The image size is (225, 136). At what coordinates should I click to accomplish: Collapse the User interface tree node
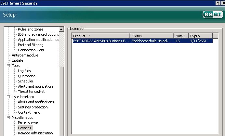coord(8,97)
